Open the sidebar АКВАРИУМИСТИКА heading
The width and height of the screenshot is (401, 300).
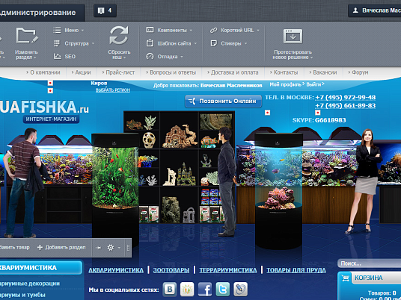(x=41, y=268)
